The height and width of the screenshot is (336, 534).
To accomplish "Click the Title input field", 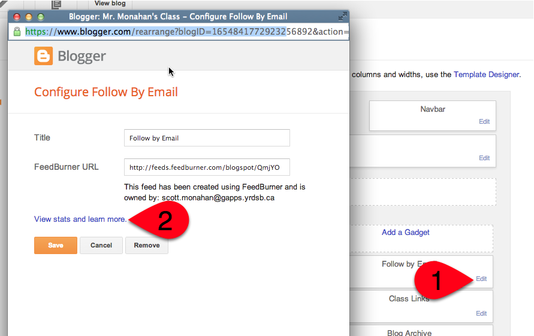I will click(x=207, y=138).
